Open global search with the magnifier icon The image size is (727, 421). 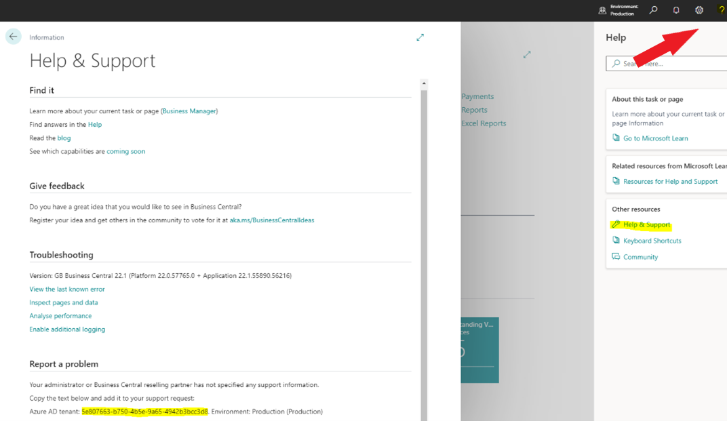(x=652, y=10)
